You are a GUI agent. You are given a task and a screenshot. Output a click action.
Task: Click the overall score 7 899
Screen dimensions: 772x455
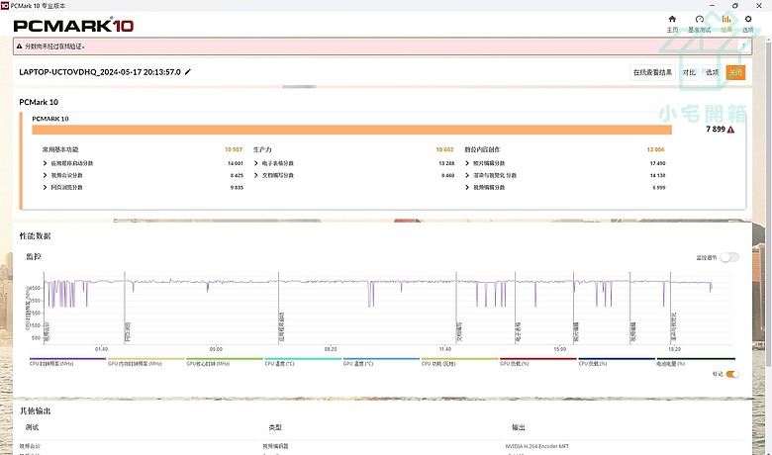(716, 129)
